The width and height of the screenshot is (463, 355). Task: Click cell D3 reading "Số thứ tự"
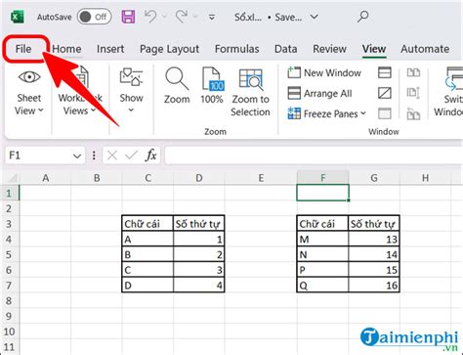pos(198,224)
